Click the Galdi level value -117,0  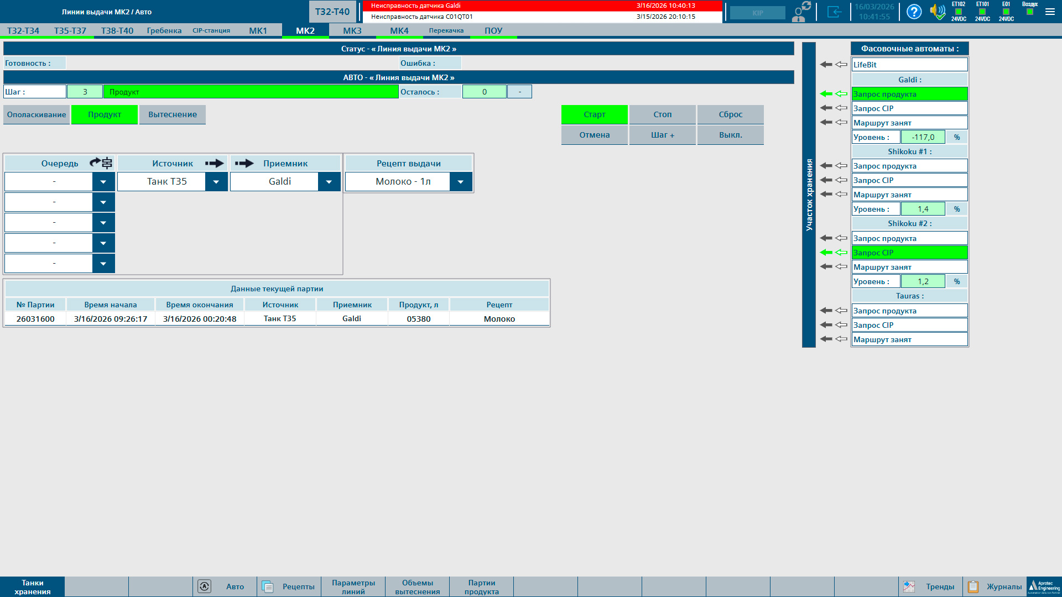[x=923, y=137]
